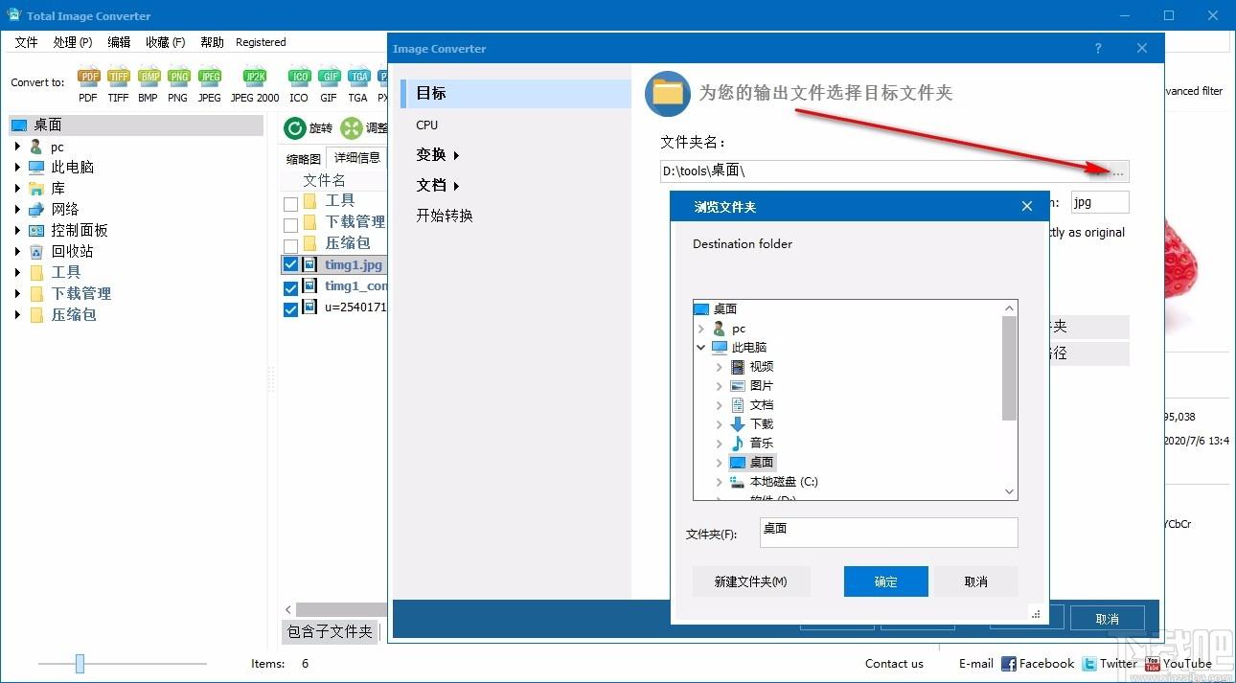Confirm folder selection with 确定 button
1236x683 pixels.
point(885,581)
